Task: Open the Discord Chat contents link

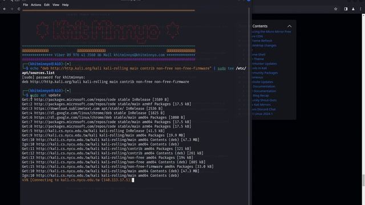Action: [x=263, y=109]
